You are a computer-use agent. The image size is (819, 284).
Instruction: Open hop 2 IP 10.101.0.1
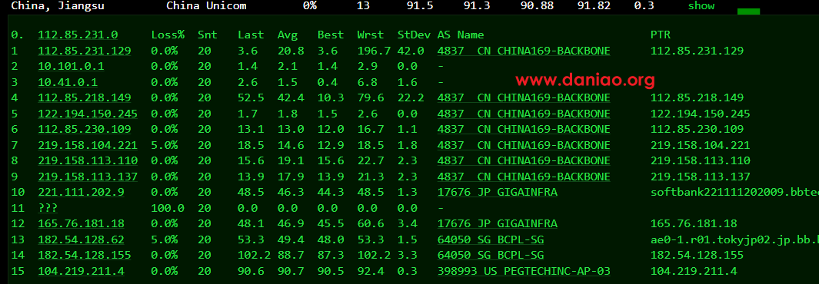pos(71,66)
